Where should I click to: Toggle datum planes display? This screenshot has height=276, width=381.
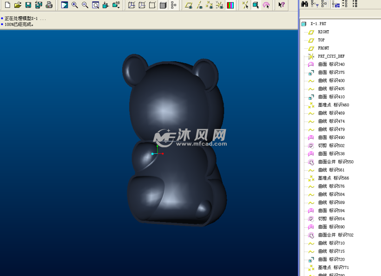coord(189,5)
